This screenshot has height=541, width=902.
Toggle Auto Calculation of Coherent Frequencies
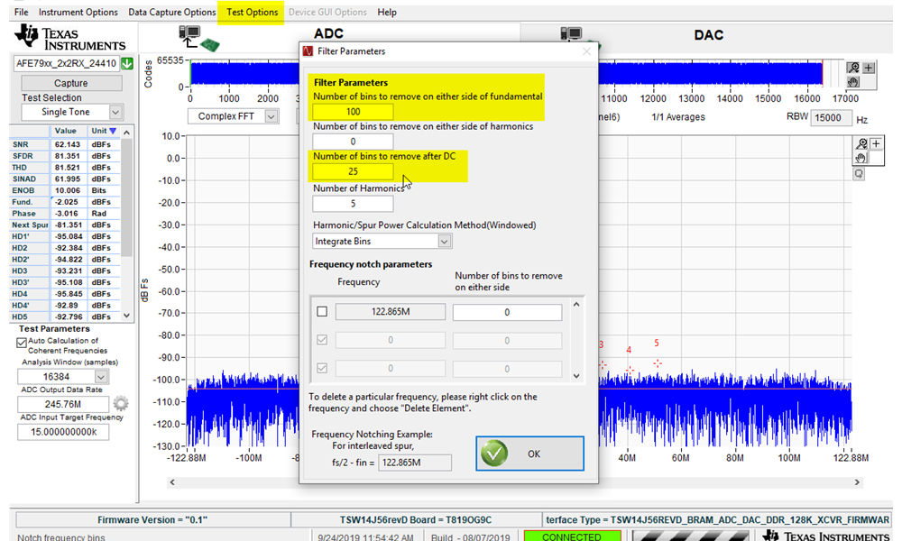click(20, 341)
